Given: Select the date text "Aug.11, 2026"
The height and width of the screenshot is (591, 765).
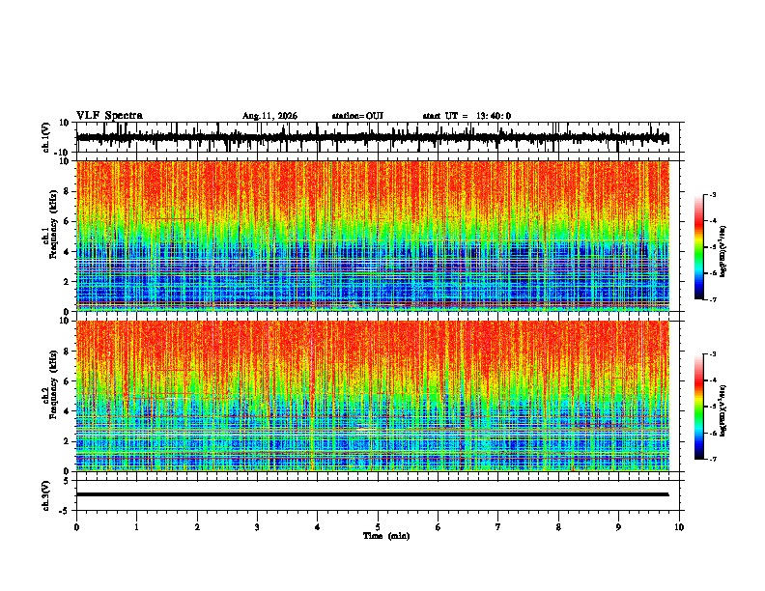Looking at the screenshot, I should pyautogui.click(x=269, y=116).
